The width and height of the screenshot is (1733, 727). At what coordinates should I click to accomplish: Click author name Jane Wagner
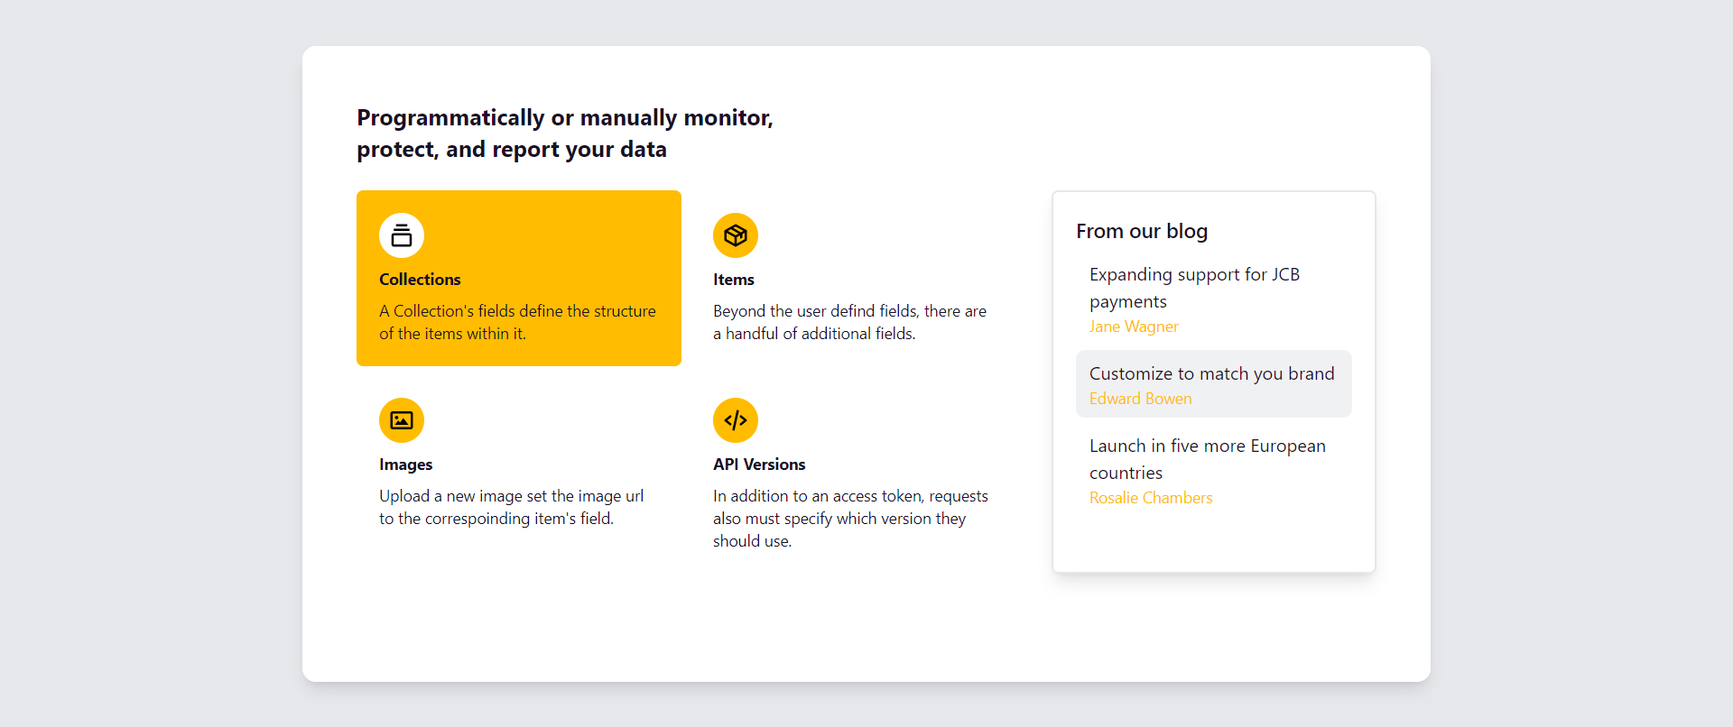(x=1134, y=327)
